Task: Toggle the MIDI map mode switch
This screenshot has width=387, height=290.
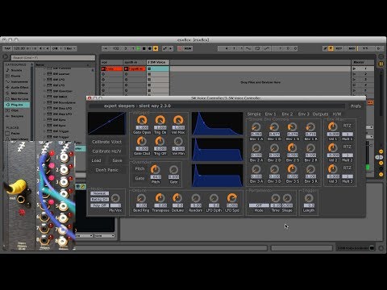Action: coord(352,48)
